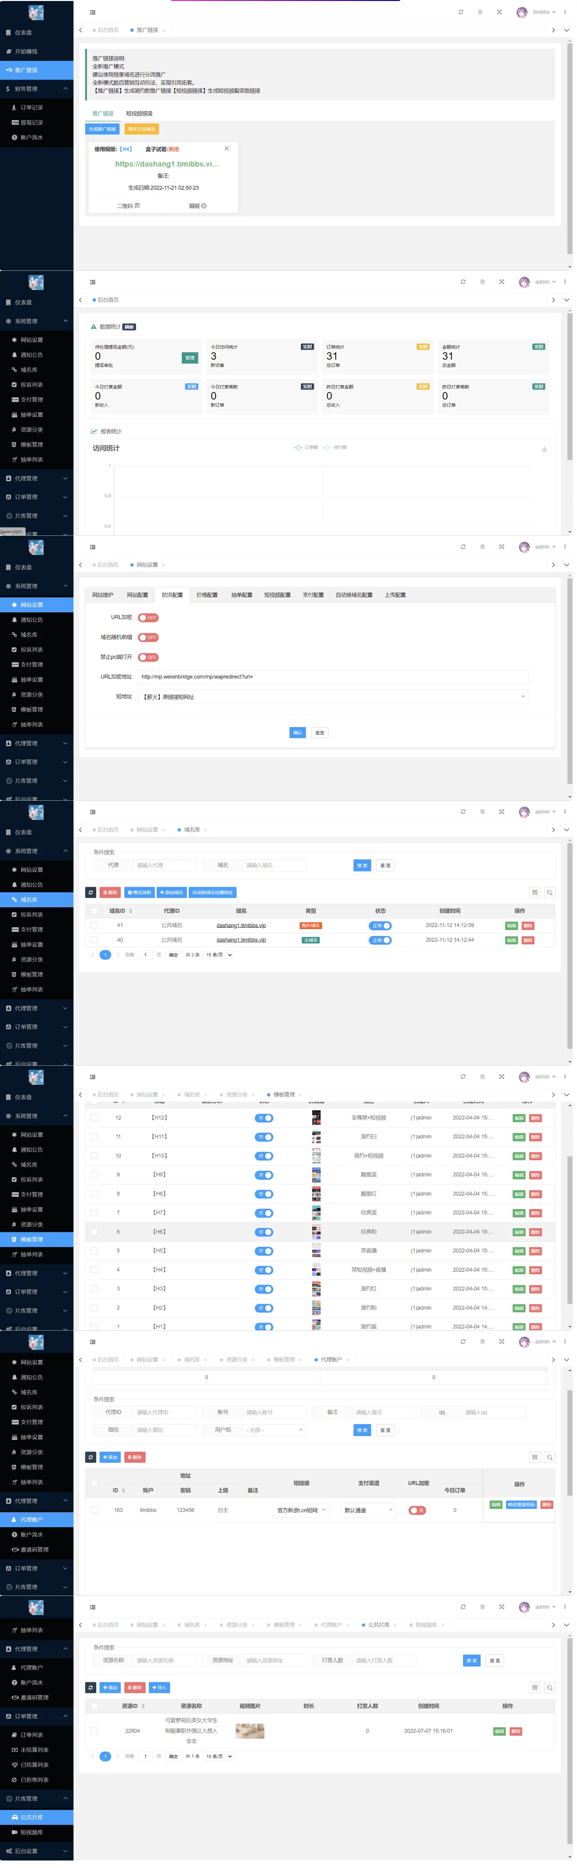Click the 购买分流域名 button
Viewport: 577px width, 1868px height.
click(141, 129)
